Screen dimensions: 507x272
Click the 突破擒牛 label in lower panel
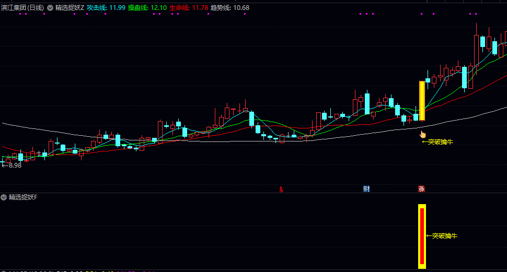click(442, 236)
